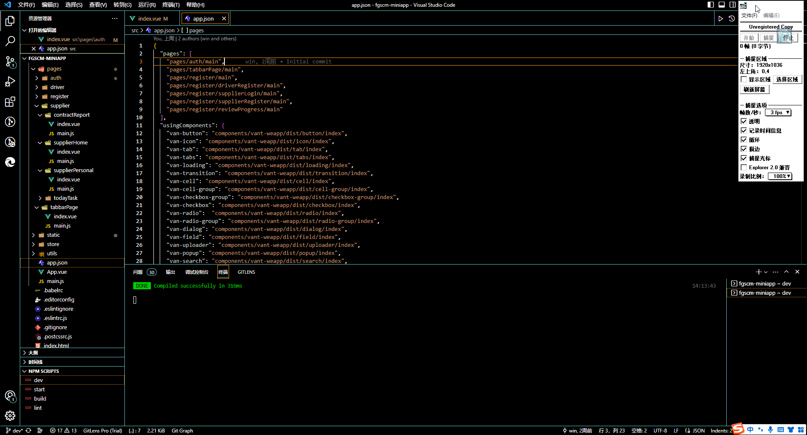
Task: Open the Edge browser tools icon in activity bar
Action: (10, 162)
